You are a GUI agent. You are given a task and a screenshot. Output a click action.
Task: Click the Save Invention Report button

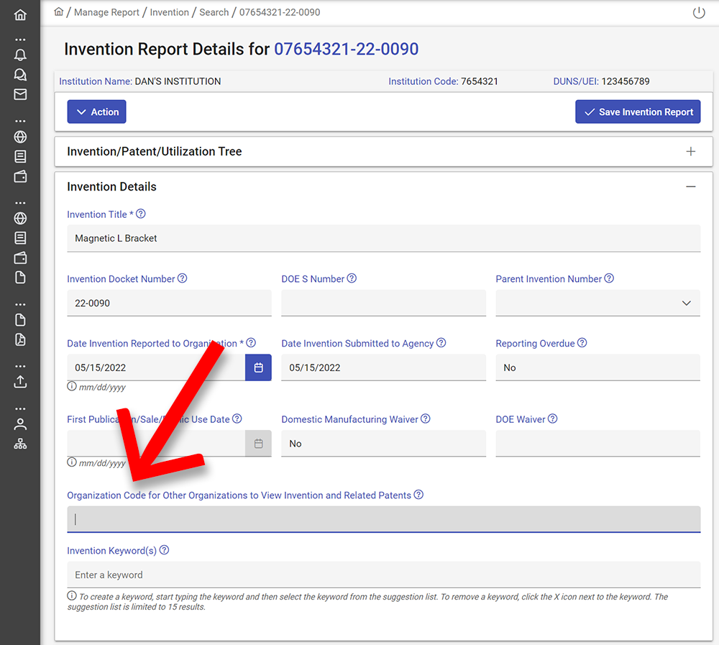pos(638,112)
